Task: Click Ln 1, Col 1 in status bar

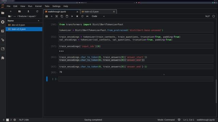Action: click(189, 120)
